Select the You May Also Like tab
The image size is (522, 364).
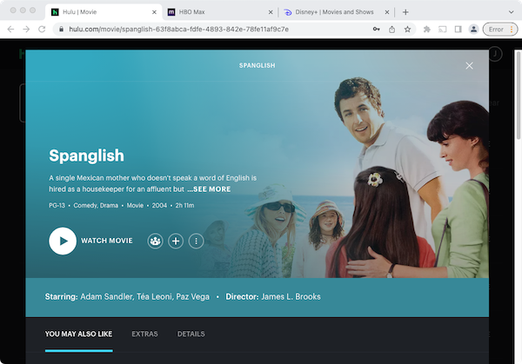78,334
